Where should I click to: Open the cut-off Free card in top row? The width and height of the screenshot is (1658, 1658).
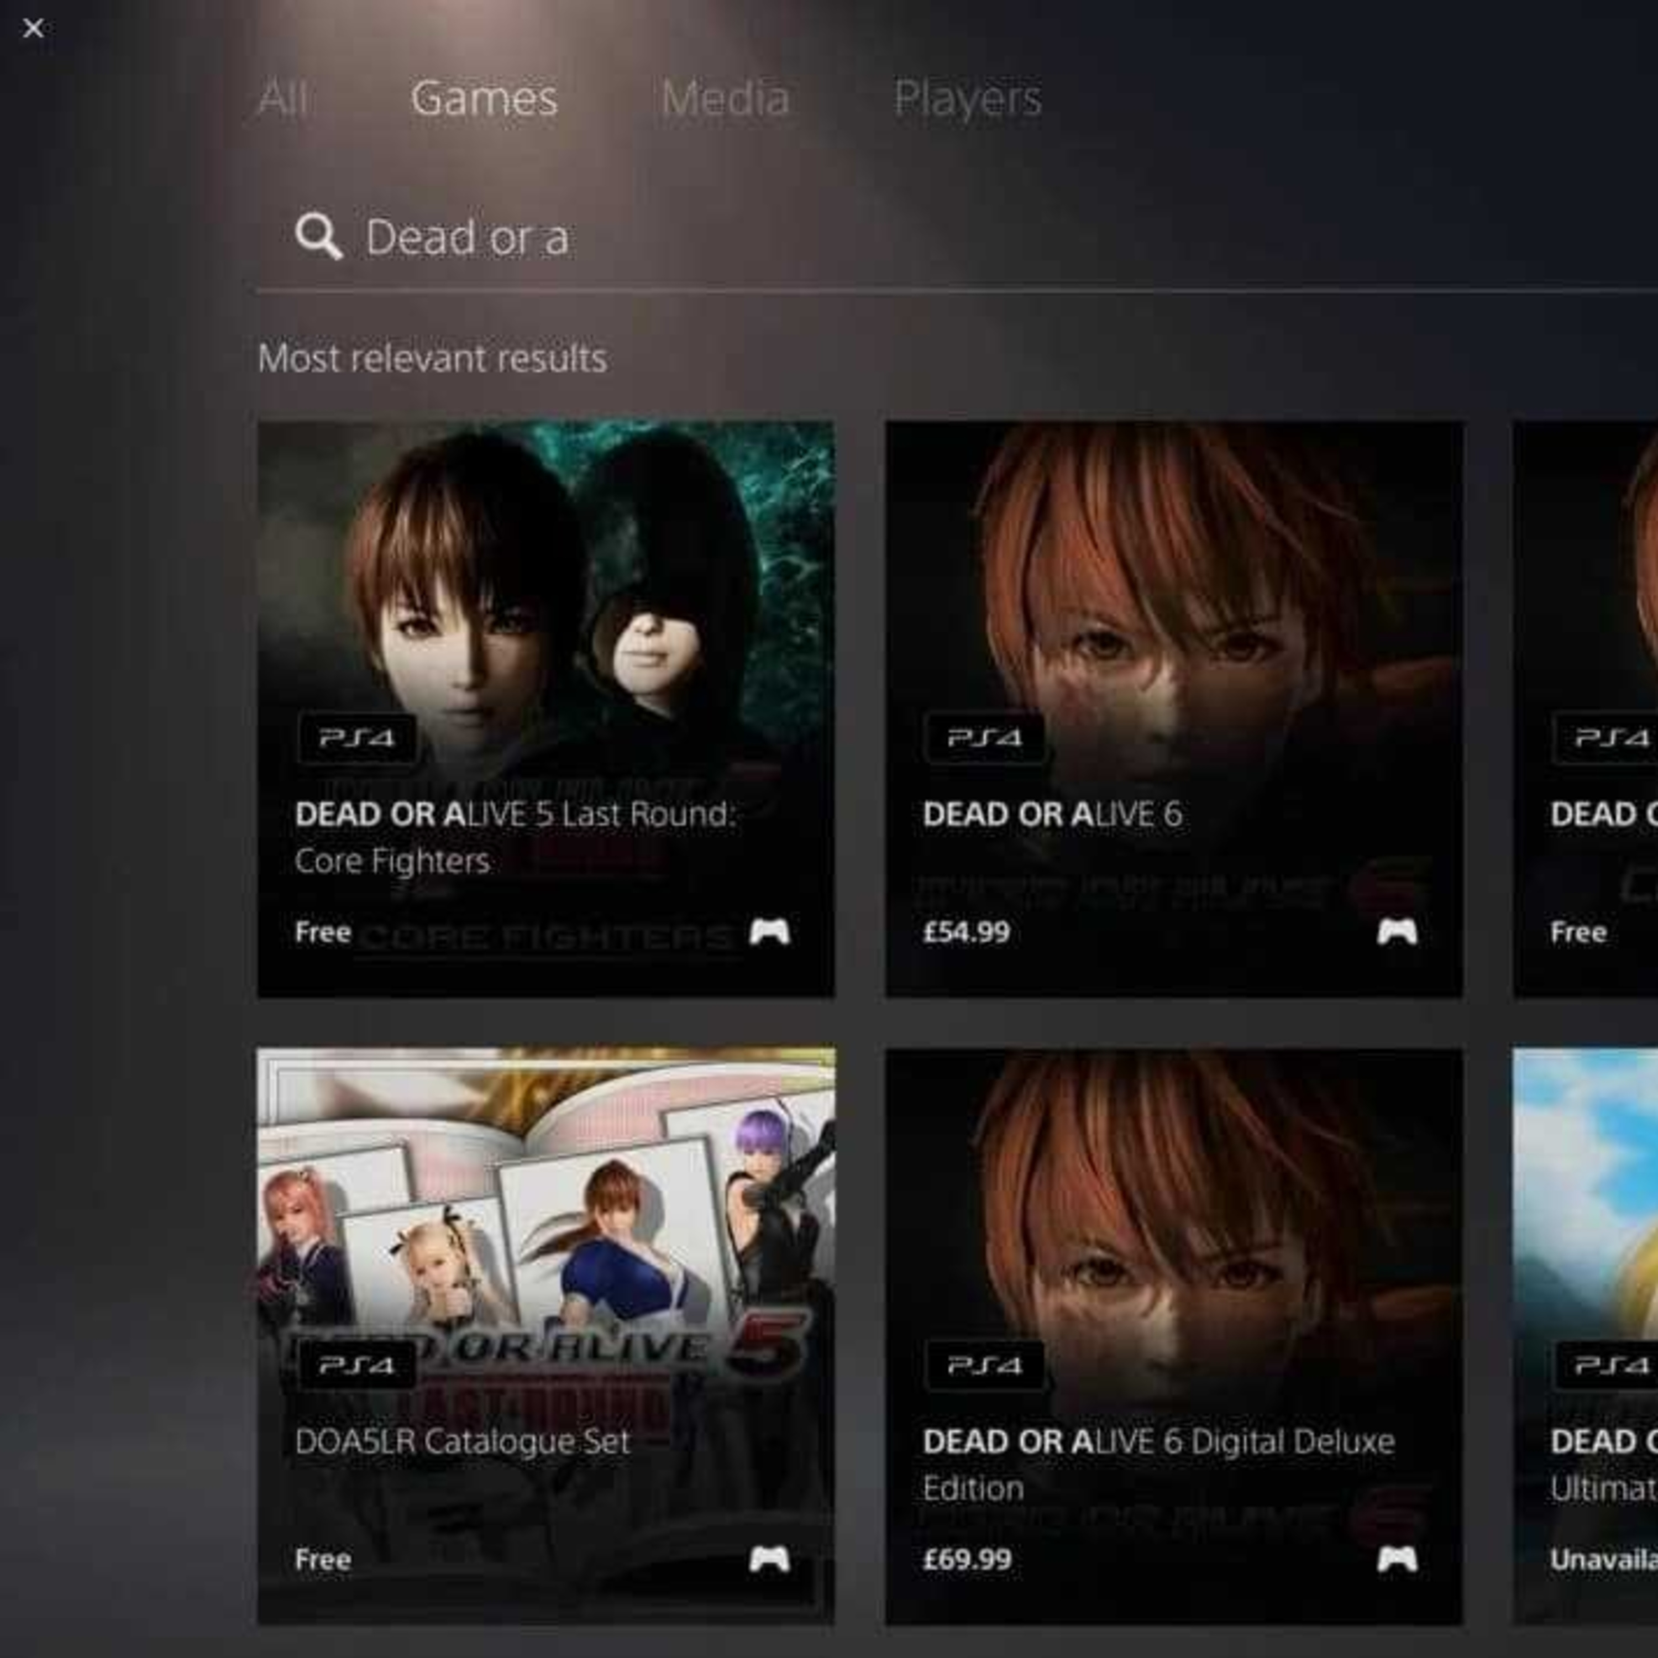(1586, 709)
